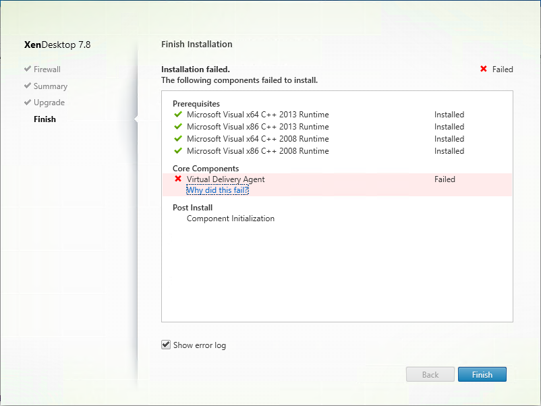
Task: Select the Firewall step in sidebar
Action: 47,69
